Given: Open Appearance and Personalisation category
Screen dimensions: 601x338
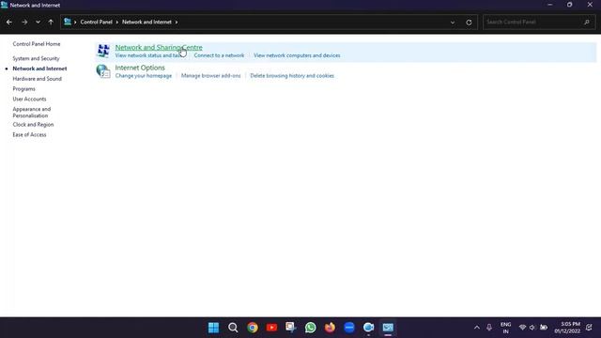Looking at the screenshot, I should [31, 113].
